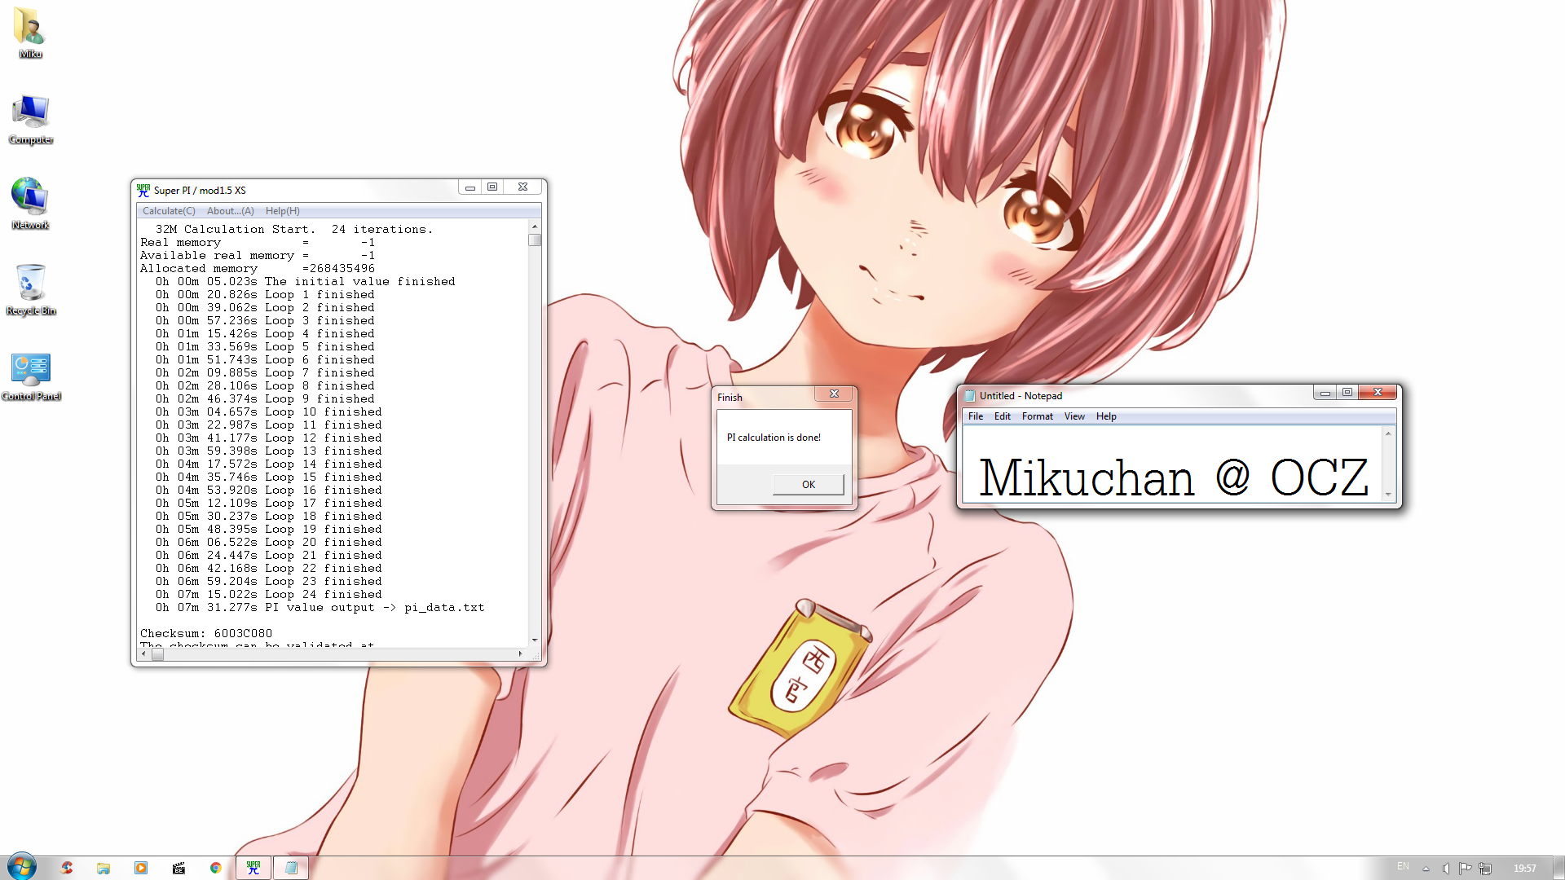Maximize the Super PI window
The width and height of the screenshot is (1565, 880).
coord(492,187)
